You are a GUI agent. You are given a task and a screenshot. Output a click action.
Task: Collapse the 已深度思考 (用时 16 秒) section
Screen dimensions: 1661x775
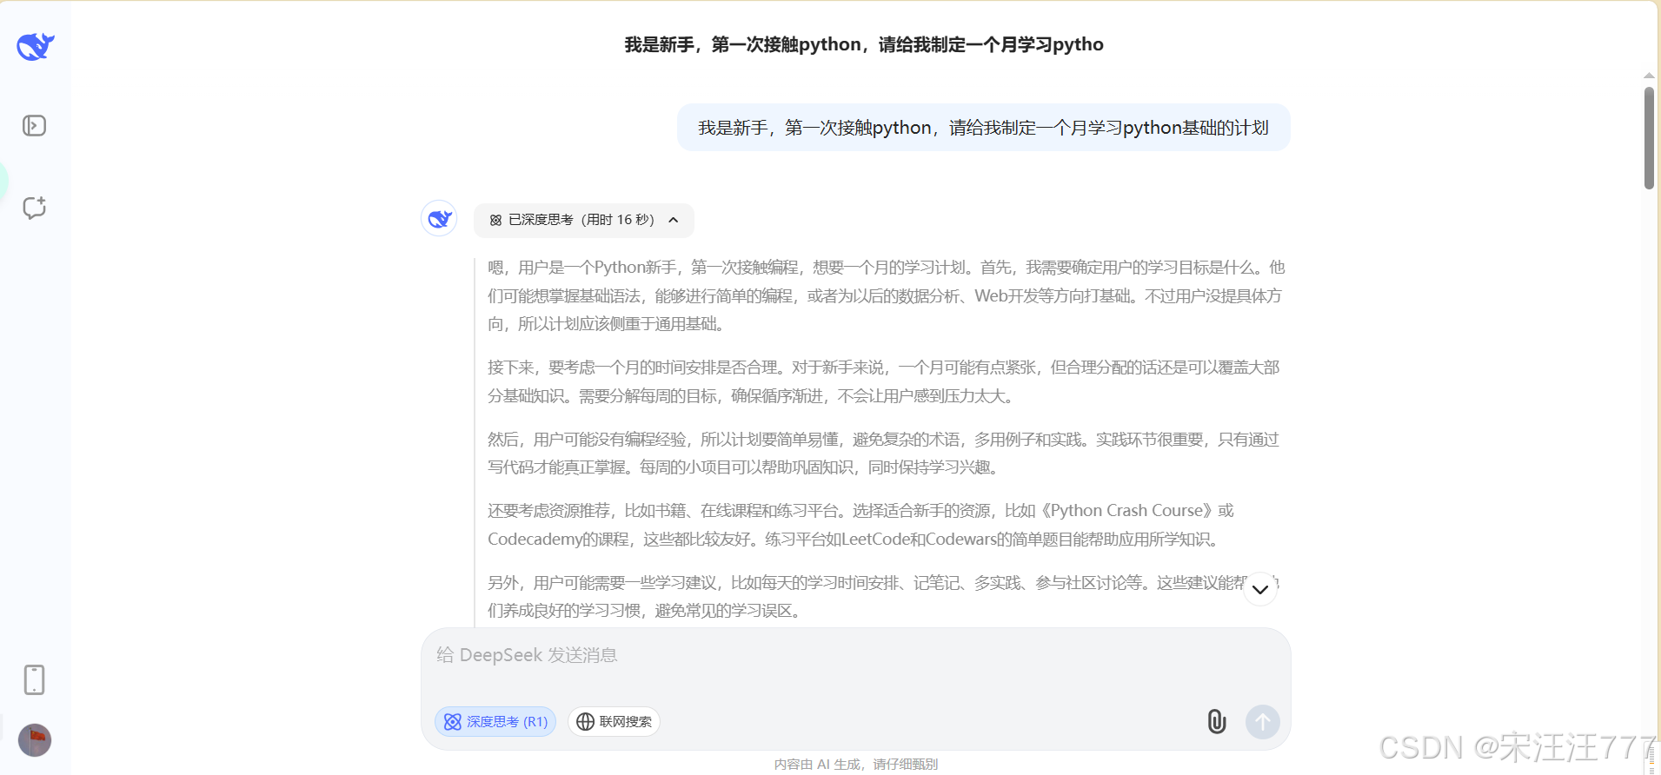584,220
